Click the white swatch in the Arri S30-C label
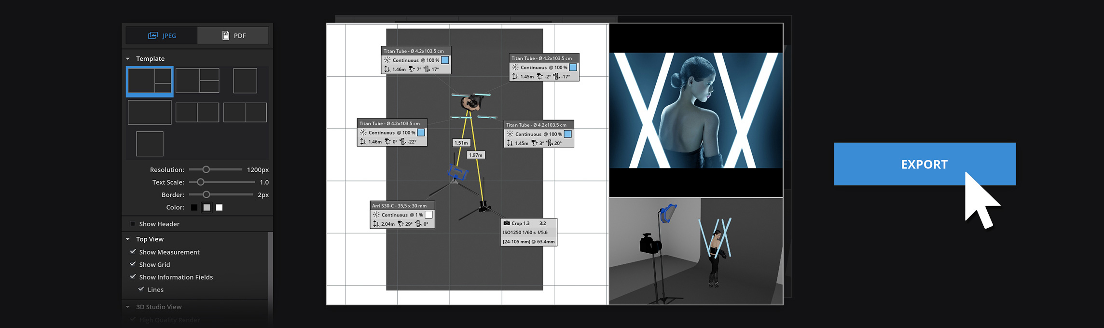This screenshot has width=1104, height=328. [x=428, y=215]
